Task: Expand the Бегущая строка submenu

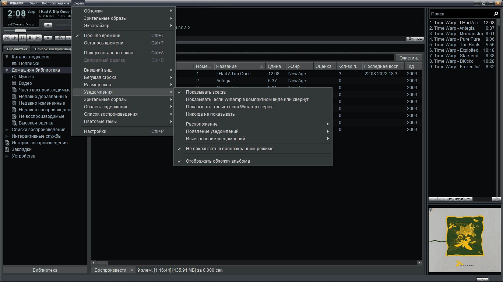Action: (123, 77)
